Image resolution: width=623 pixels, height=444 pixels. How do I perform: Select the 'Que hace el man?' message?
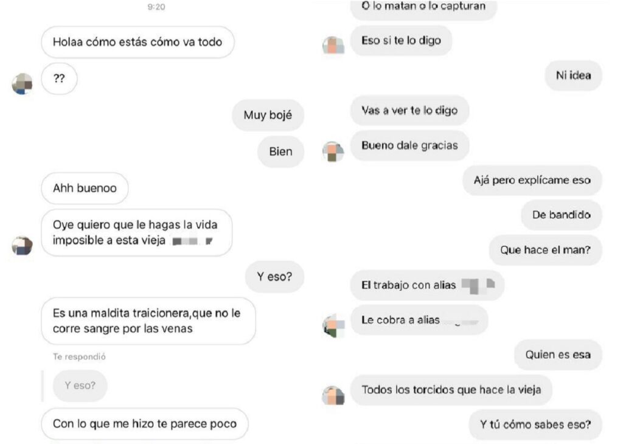[x=545, y=250]
